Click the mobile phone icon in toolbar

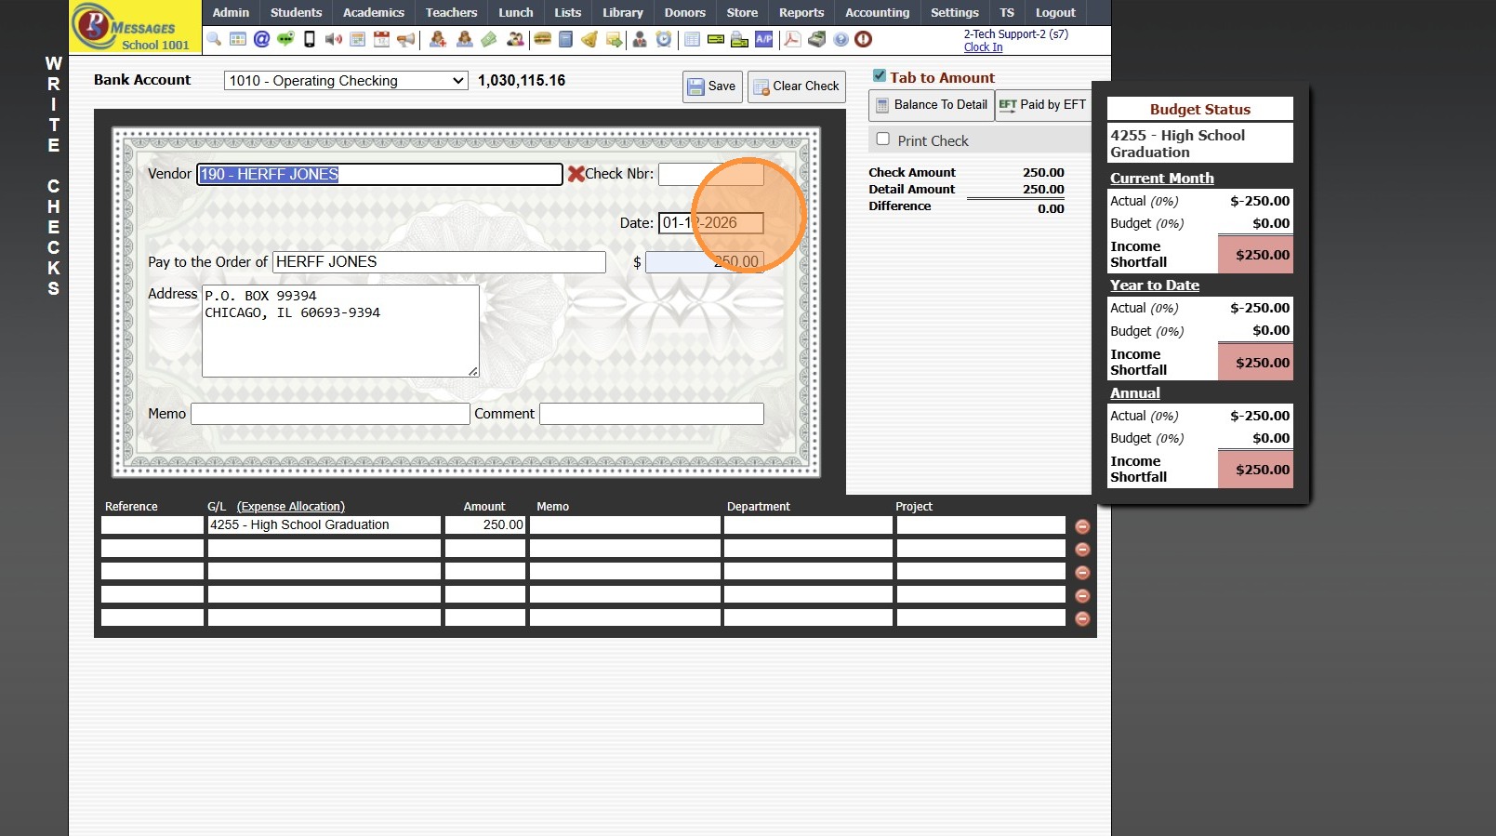310,39
